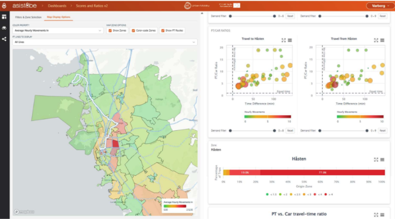395x219 pixels.
Task: Maximize the PT vs. Car travel-time chart
Action: (x=376, y=214)
